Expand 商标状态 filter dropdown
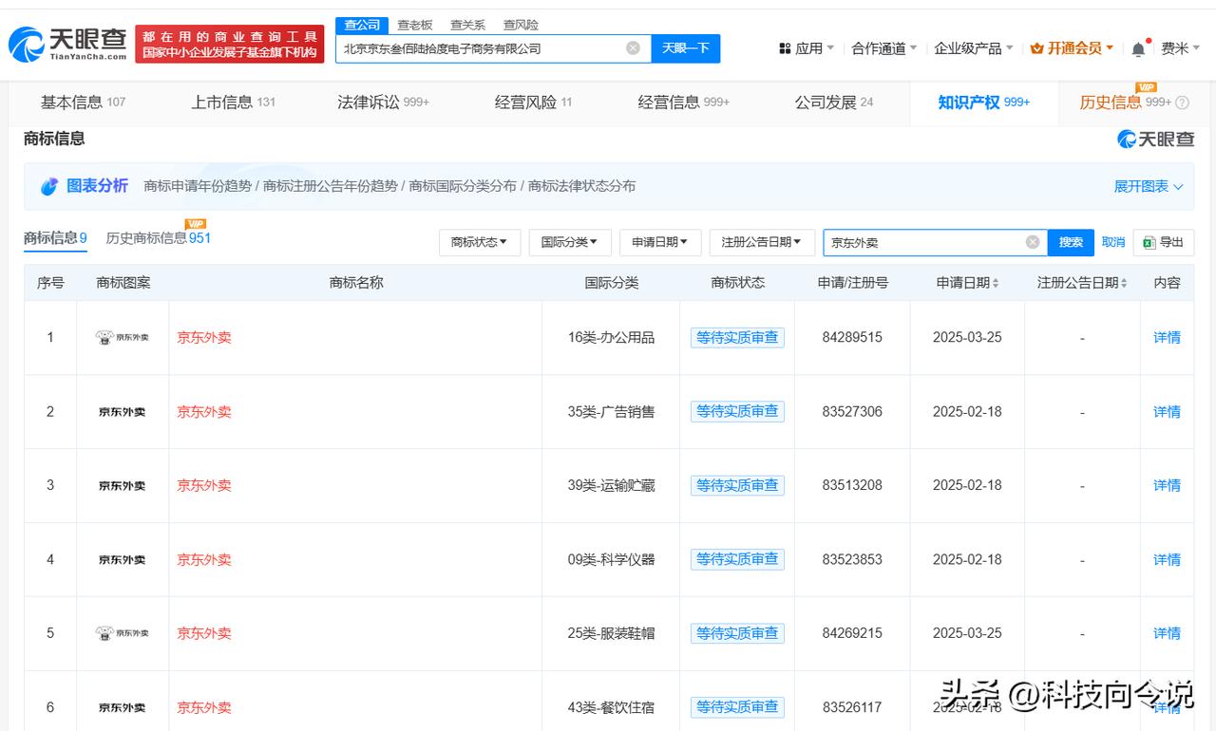The height and width of the screenshot is (731, 1216). (x=480, y=242)
